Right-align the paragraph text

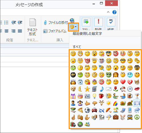tap(13, 31)
